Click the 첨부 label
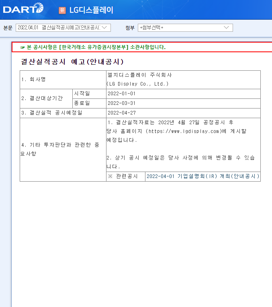This screenshot has width=272, height=307. tap(130, 28)
